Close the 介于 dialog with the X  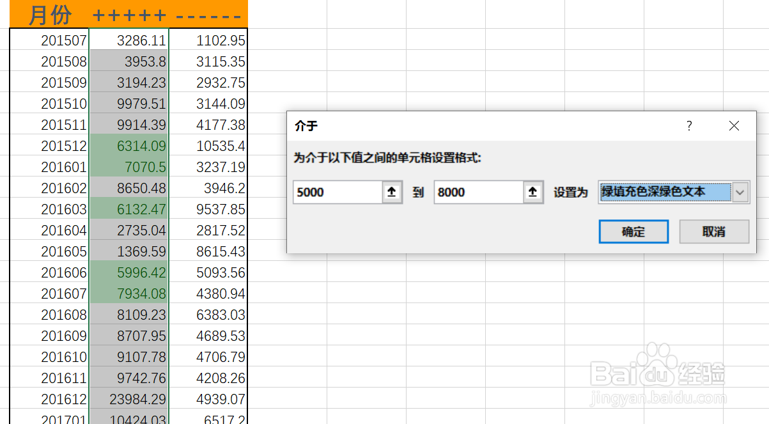pos(734,126)
